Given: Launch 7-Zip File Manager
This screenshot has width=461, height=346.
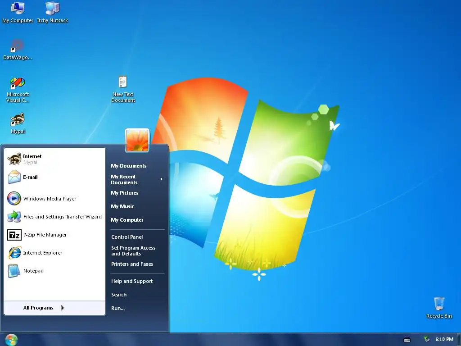Looking at the screenshot, I should [x=54, y=235].
